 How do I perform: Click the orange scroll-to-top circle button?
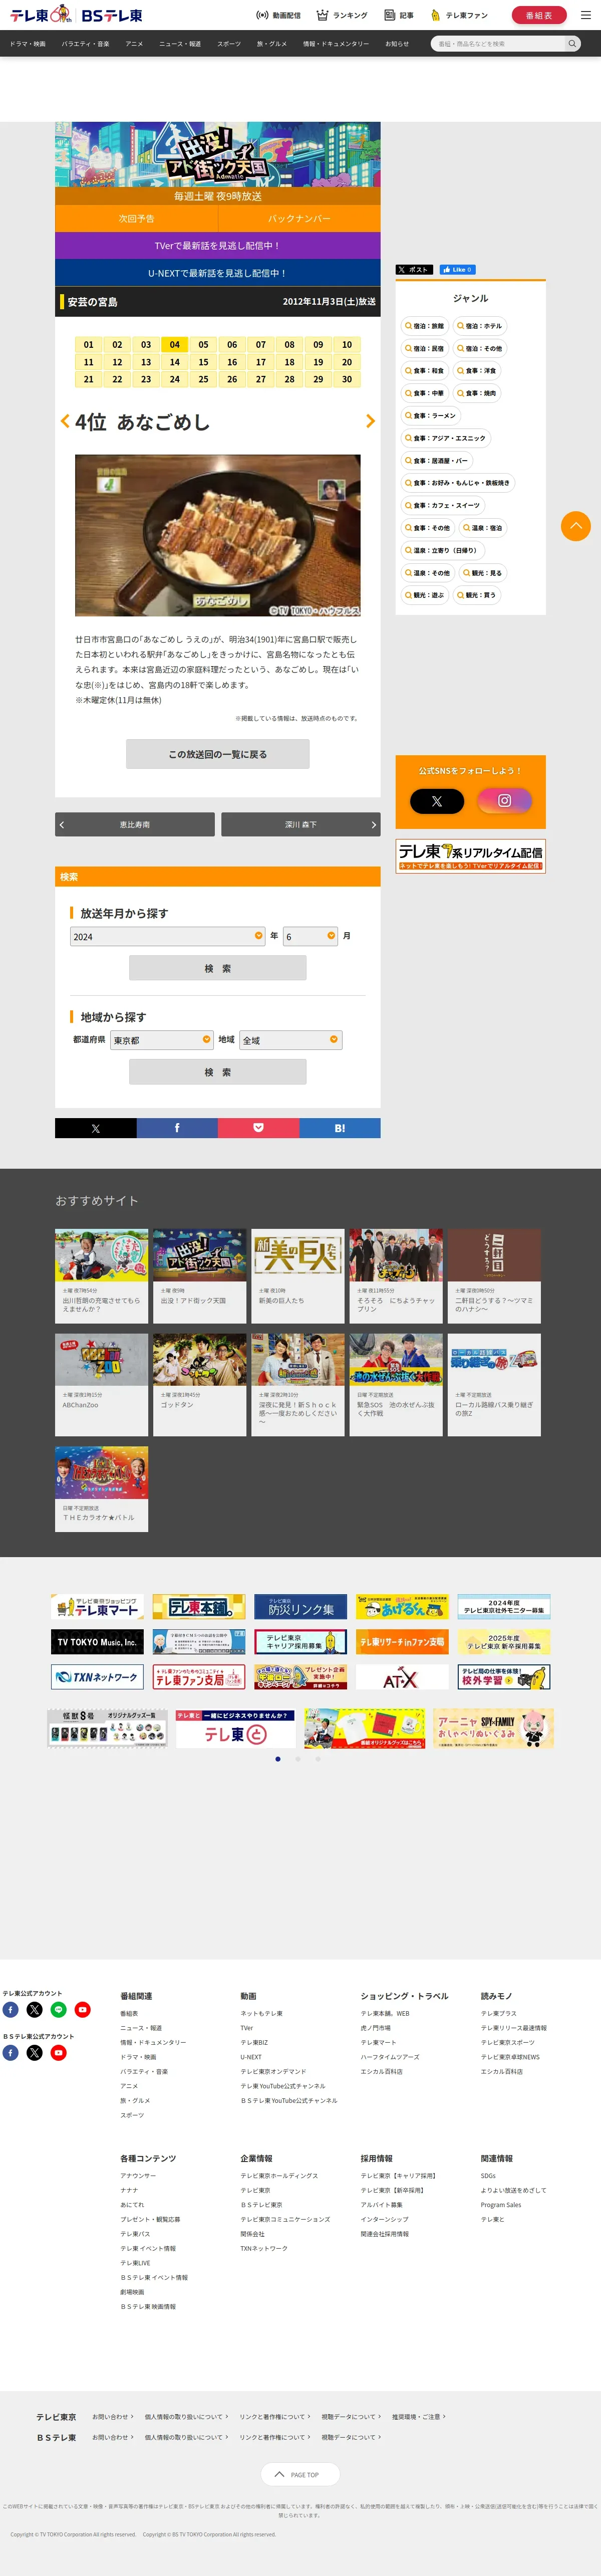click(x=575, y=526)
